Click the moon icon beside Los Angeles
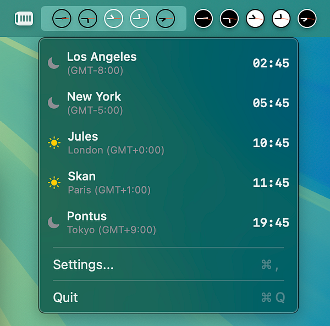The height and width of the screenshot is (326, 330). tap(54, 63)
